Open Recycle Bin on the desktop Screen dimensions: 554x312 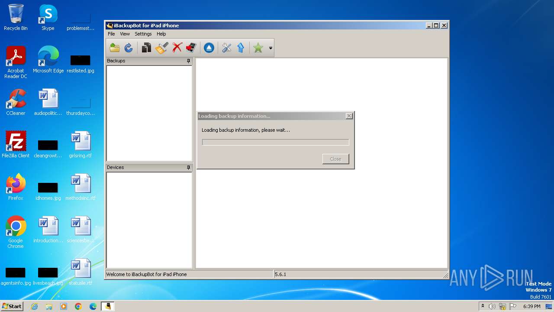tap(16, 17)
